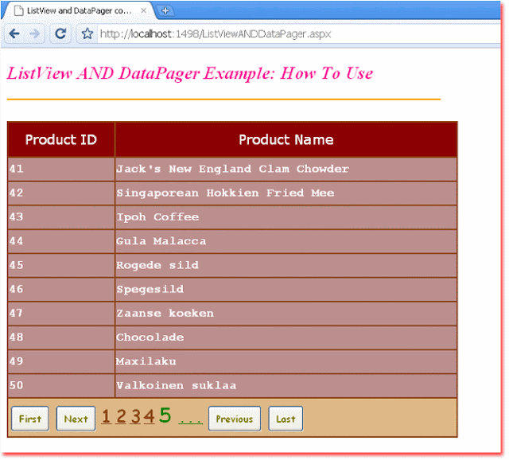The image size is (509, 460).
Task: Reload the page with the refresh icon
Action: coord(60,33)
